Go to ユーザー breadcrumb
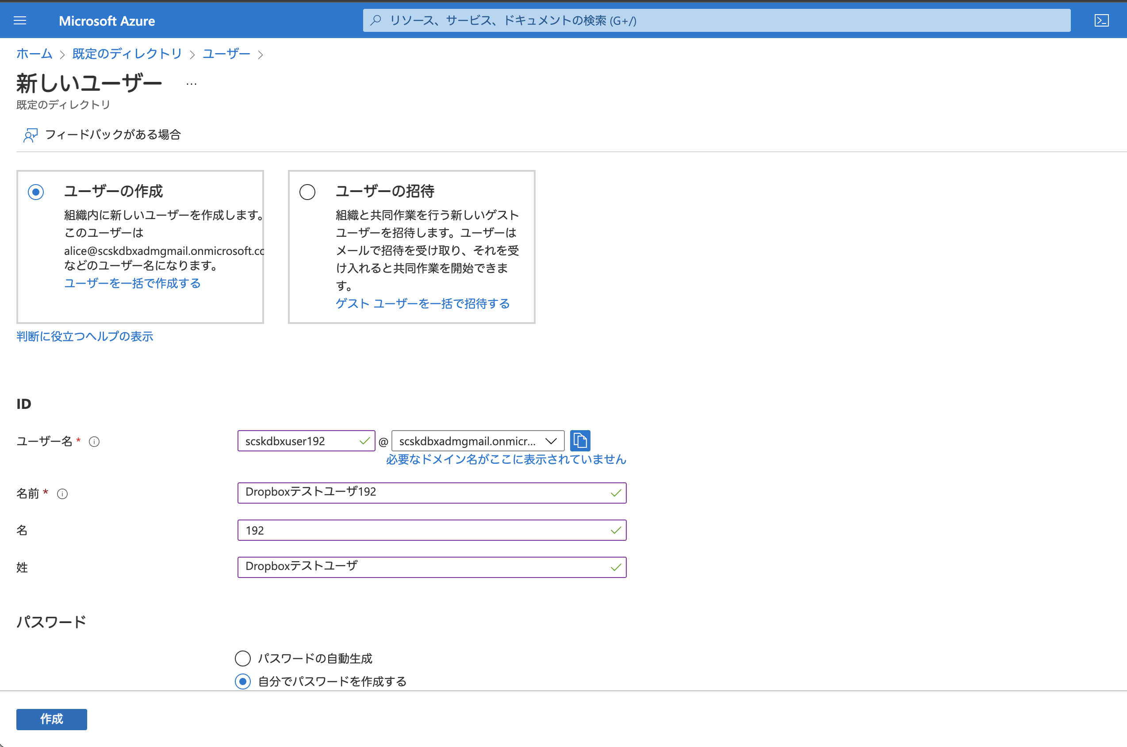Screen dimensions: 1127x747 [226, 54]
